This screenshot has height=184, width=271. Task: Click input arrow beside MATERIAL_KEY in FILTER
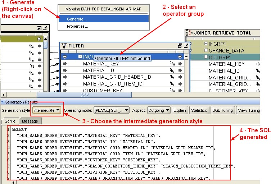point(65,64)
